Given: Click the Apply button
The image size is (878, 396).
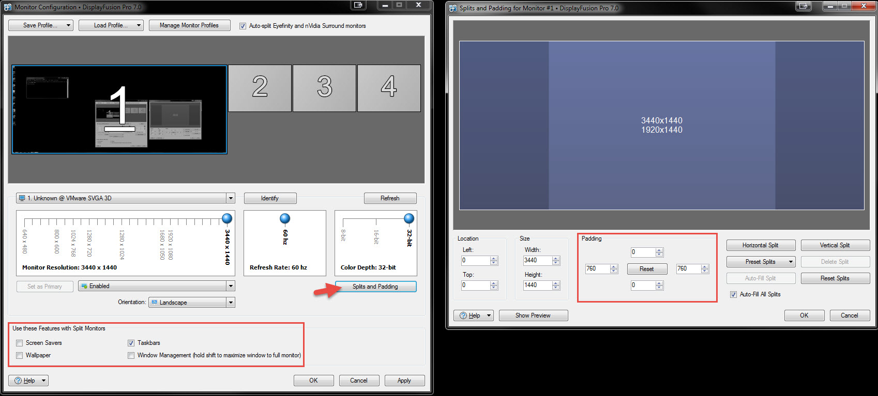Looking at the screenshot, I should coord(404,381).
